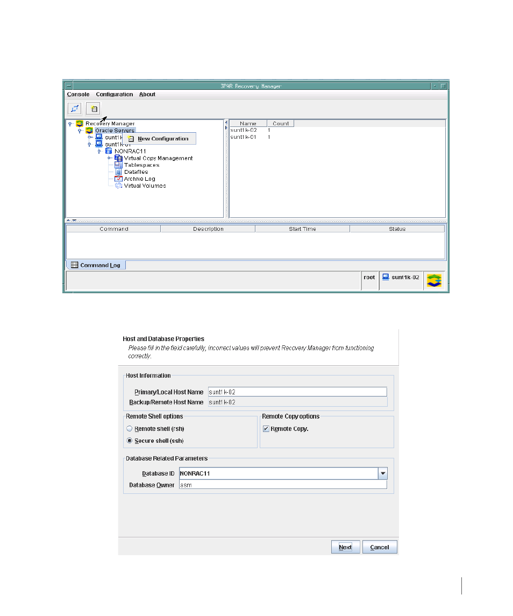
Task: Click the first sunt1k host computer icon
Action: coord(99,138)
